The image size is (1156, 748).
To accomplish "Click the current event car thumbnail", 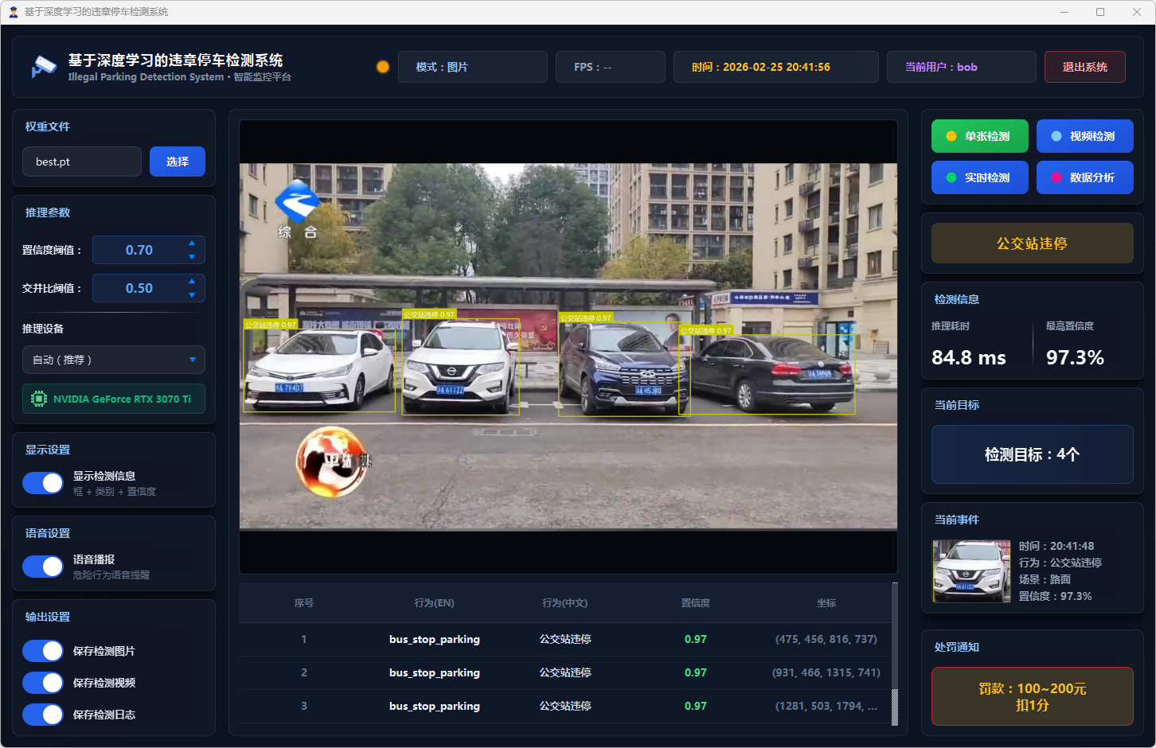I will (x=971, y=571).
